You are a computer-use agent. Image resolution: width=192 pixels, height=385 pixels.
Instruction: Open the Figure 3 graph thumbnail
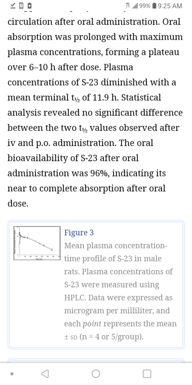[x=37, y=243]
